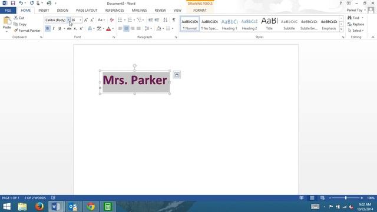Copy the selection

click(x=20, y=24)
